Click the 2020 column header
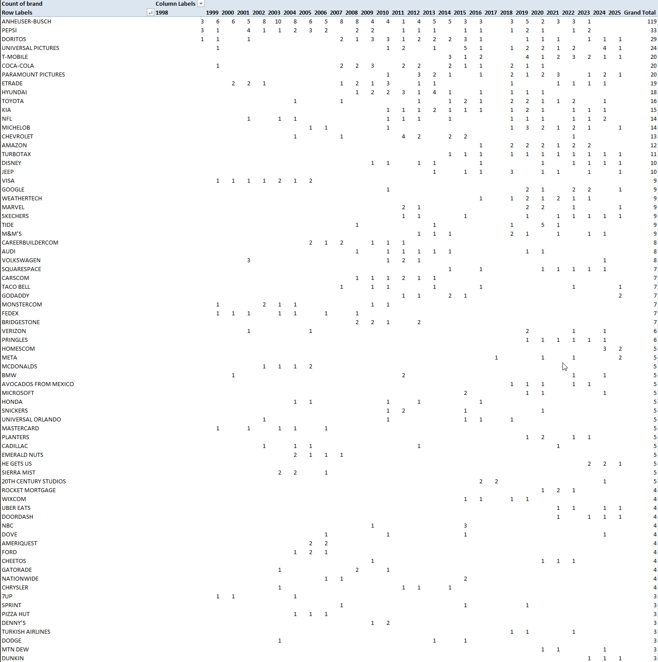The height and width of the screenshot is (662, 658). [x=537, y=12]
